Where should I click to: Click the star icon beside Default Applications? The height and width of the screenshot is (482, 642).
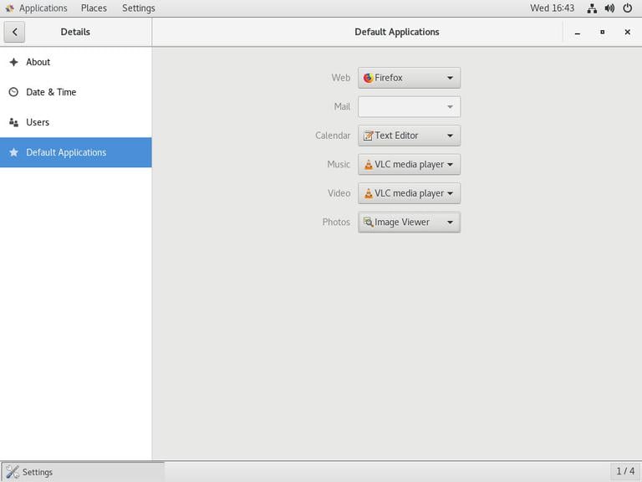click(x=13, y=152)
